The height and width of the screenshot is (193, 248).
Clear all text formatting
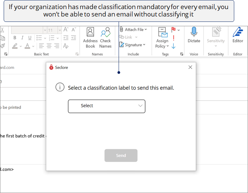(x=66, y=46)
